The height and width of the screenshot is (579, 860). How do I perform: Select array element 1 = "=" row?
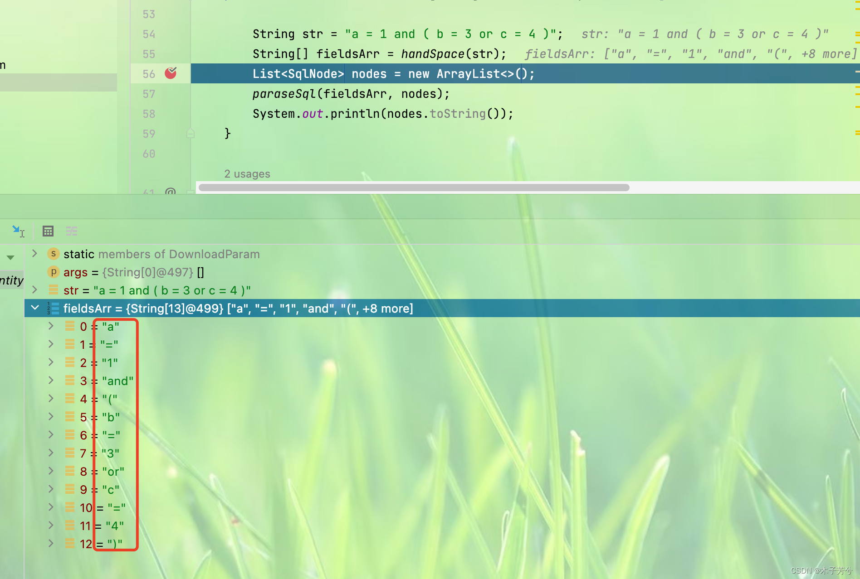[442, 345]
